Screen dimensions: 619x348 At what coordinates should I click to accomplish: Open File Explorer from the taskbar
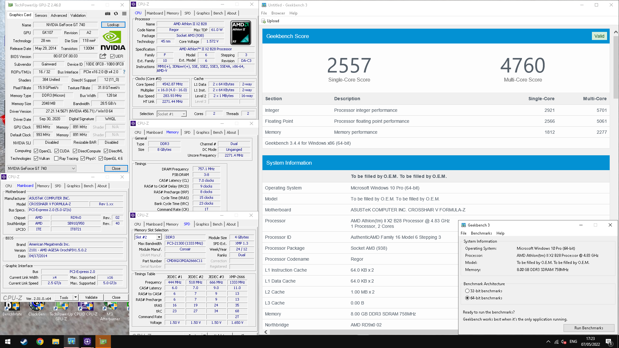point(55,342)
